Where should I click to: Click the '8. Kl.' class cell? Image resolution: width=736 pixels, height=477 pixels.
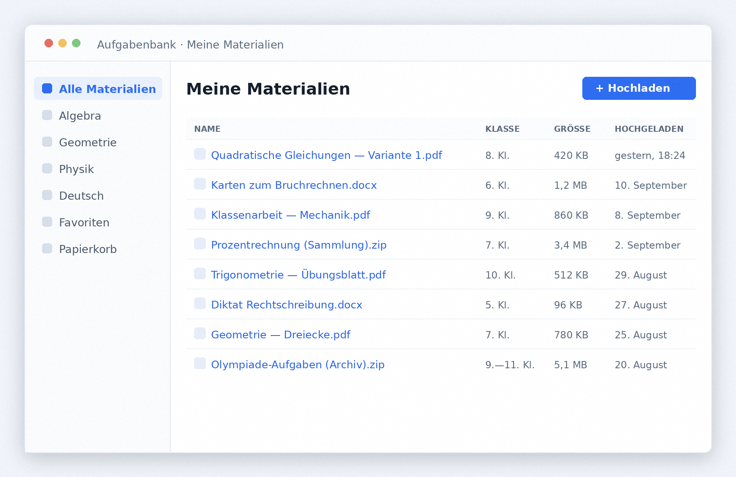(497, 156)
